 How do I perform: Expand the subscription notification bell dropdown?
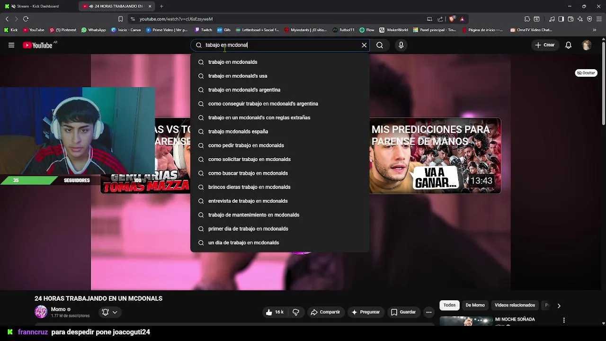[109, 312]
